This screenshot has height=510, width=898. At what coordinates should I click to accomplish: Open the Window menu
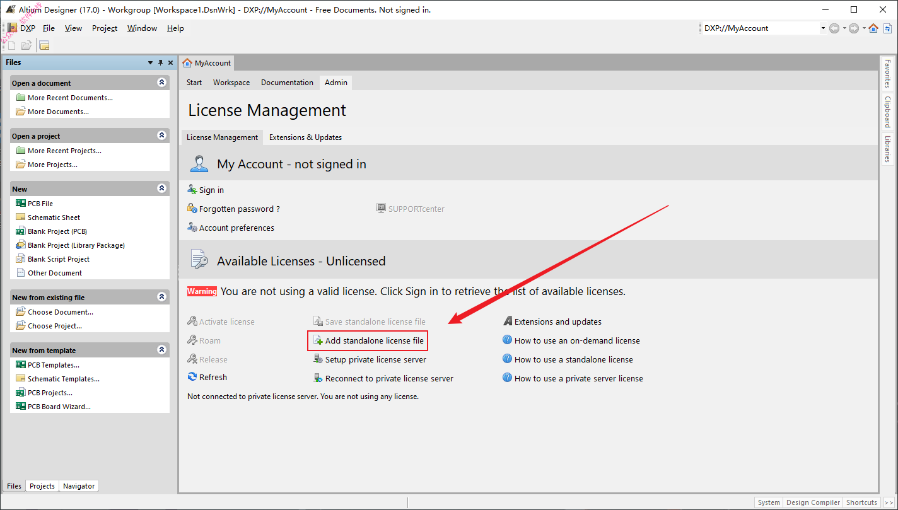coord(142,28)
